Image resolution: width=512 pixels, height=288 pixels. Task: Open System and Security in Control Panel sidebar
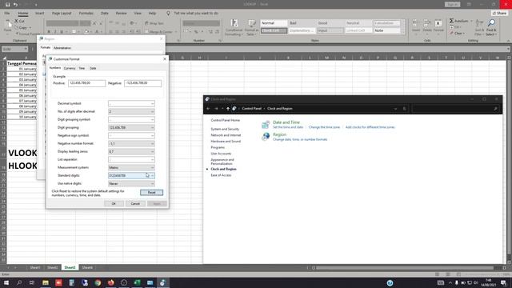[225, 130]
